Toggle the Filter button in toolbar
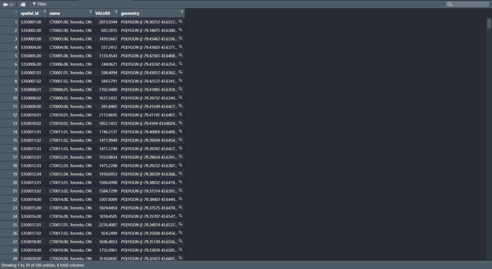The image size is (492, 269). [39, 4]
